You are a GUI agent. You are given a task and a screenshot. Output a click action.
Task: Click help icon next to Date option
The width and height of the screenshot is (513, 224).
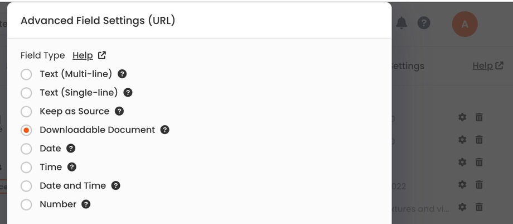(x=71, y=149)
